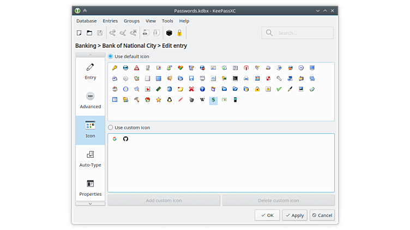Select the red warning triangle icon
Screen dimensions: 410x230
tap(136, 68)
